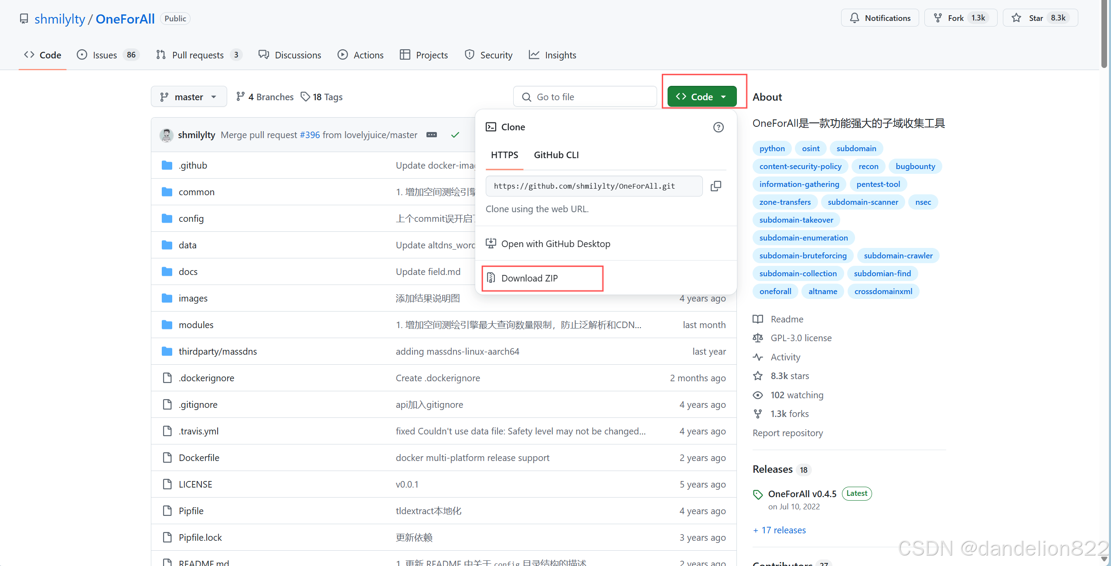
Task: Open with GitHub Desktop
Action: [555, 244]
